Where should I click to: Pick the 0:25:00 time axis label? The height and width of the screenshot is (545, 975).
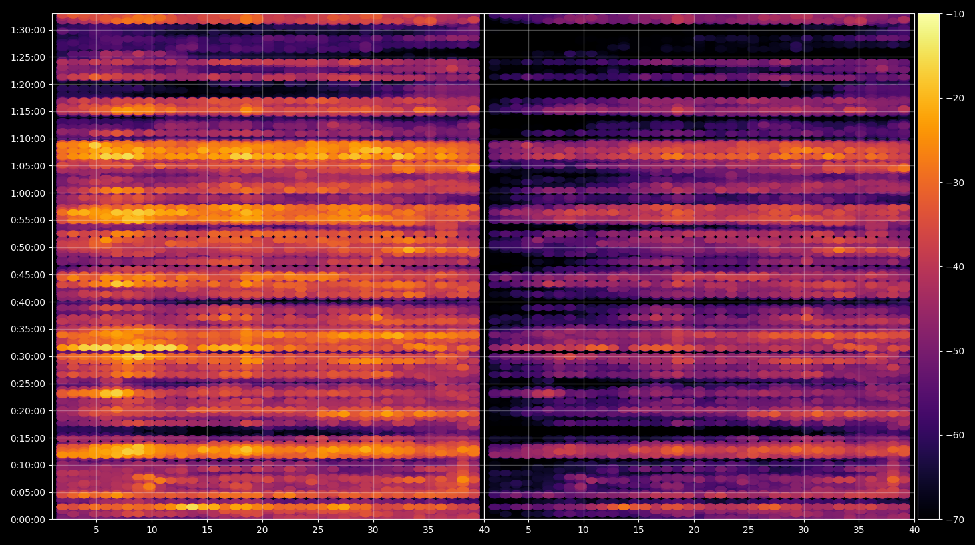tap(28, 384)
